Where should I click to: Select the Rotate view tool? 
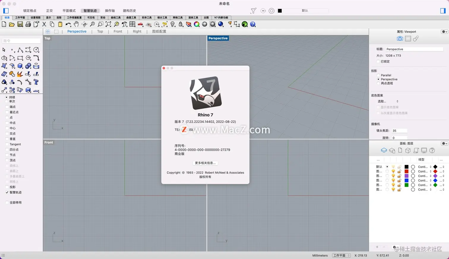click(x=84, y=24)
